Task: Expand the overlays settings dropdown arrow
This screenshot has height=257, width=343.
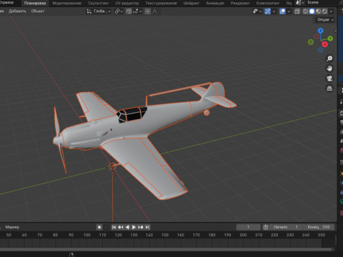Action: [289, 11]
